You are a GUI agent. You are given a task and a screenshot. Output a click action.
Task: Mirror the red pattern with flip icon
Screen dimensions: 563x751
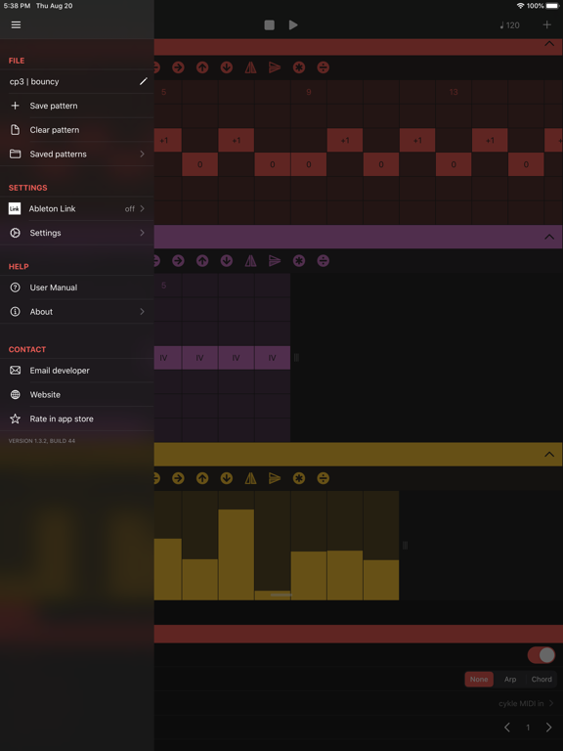(x=251, y=68)
